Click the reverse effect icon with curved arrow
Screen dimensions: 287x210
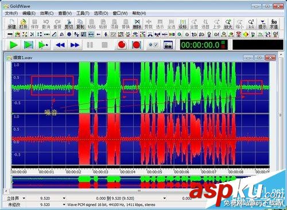tap(61, 34)
